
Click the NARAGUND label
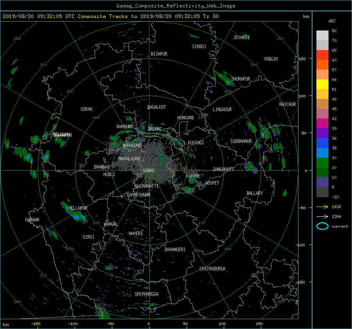tap(132, 145)
